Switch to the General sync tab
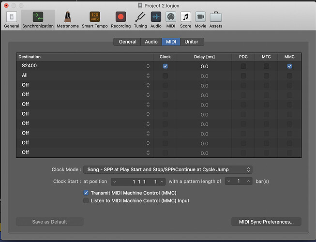The height and width of the screenshot is (242, 316). tap(127, 42)
